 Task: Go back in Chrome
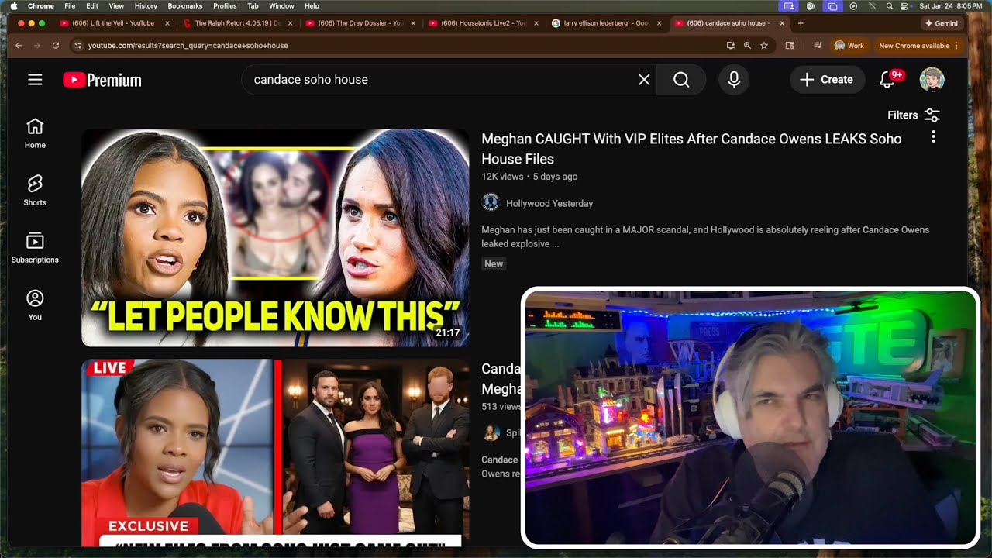pyautogui.click(x=19, y=46)
